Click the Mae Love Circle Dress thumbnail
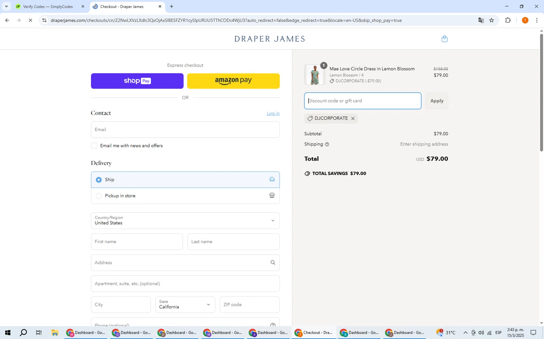The width and height of the screenshot is (544, 339). (x=314, y=75)
